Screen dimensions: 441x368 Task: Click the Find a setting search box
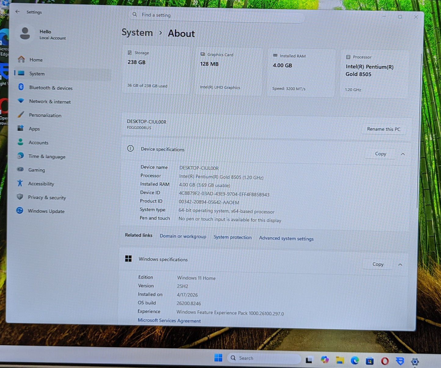coord(217,15)
